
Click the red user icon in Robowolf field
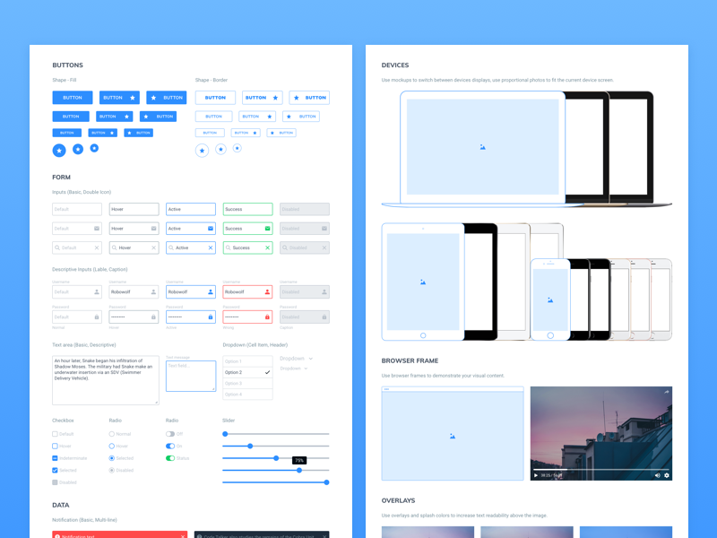267,291
